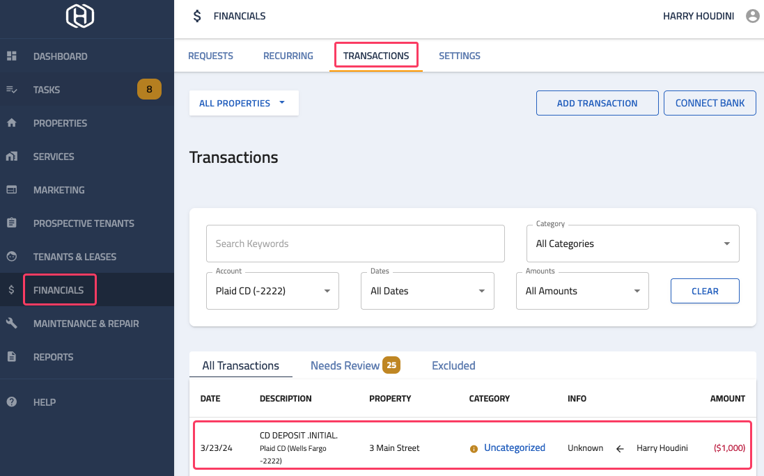Open the Settings tab
This screenshot has height=476, width=764.
(460, 56)
